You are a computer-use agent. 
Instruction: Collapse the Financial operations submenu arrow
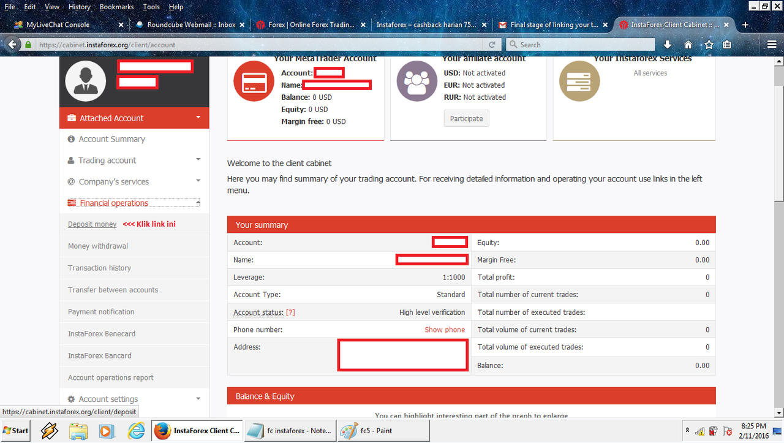(198, 202)
